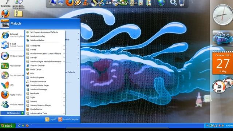Open Firefox shortcut on the desktop

pos(5,14)
